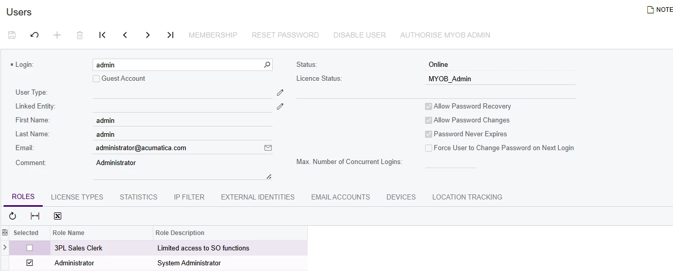This screenshot has width=673, height=271.
Task: Open the IP Filter tab
Action: tap(189, 197)
